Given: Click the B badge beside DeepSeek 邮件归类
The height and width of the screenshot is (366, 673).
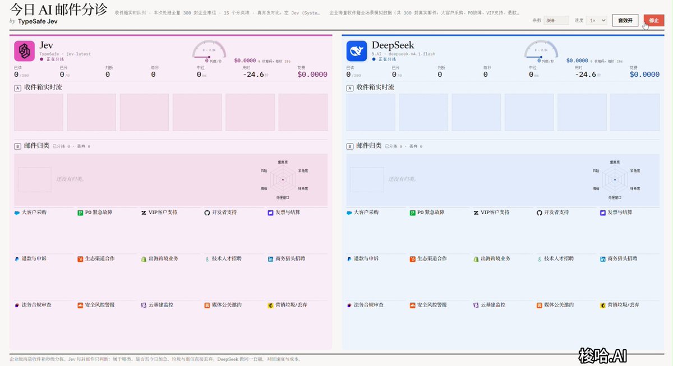Looking at the screenshot, I should tap(350, 146).
